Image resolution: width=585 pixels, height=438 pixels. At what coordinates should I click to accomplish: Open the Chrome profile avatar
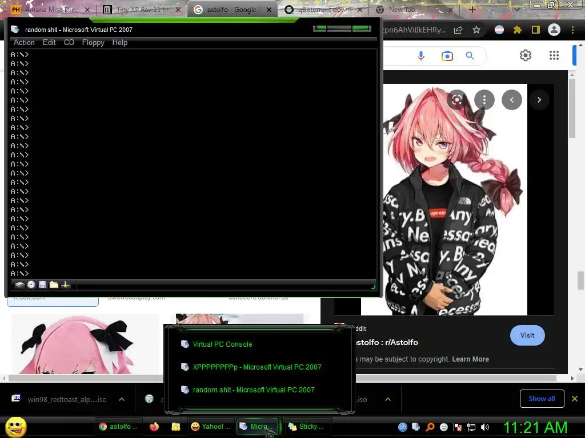[554, 30]
